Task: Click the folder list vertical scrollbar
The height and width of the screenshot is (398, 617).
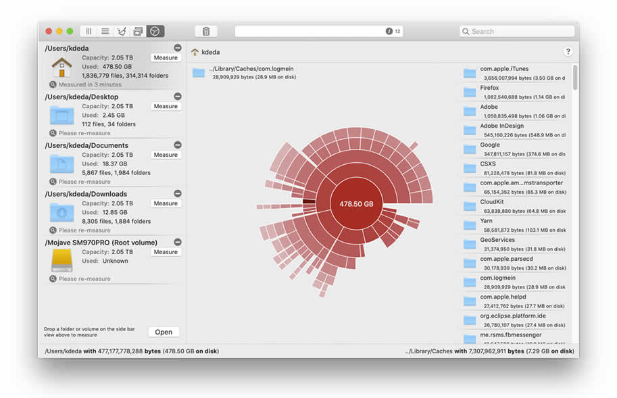Action: click(x=575, y=78)
